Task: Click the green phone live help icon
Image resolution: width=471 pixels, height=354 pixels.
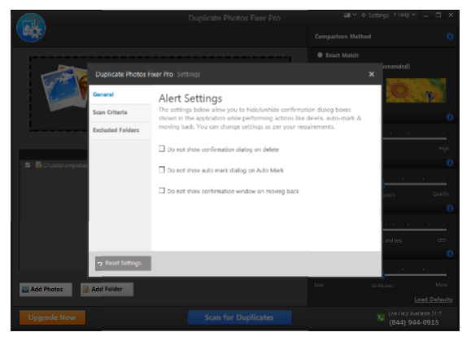Action: coord(381,317)
